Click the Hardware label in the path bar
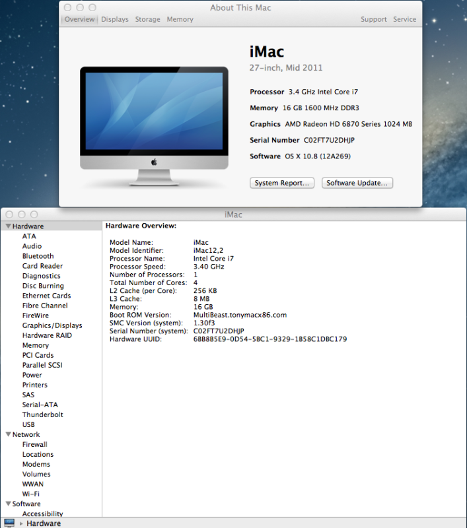 [x=44, y=523]
